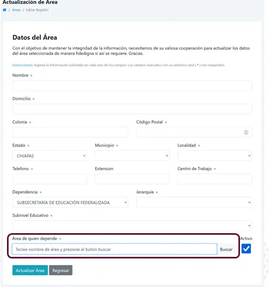The image size is (269, 287).
Task: Click the home icon in breadcrumb
Action: coord(4,10)
